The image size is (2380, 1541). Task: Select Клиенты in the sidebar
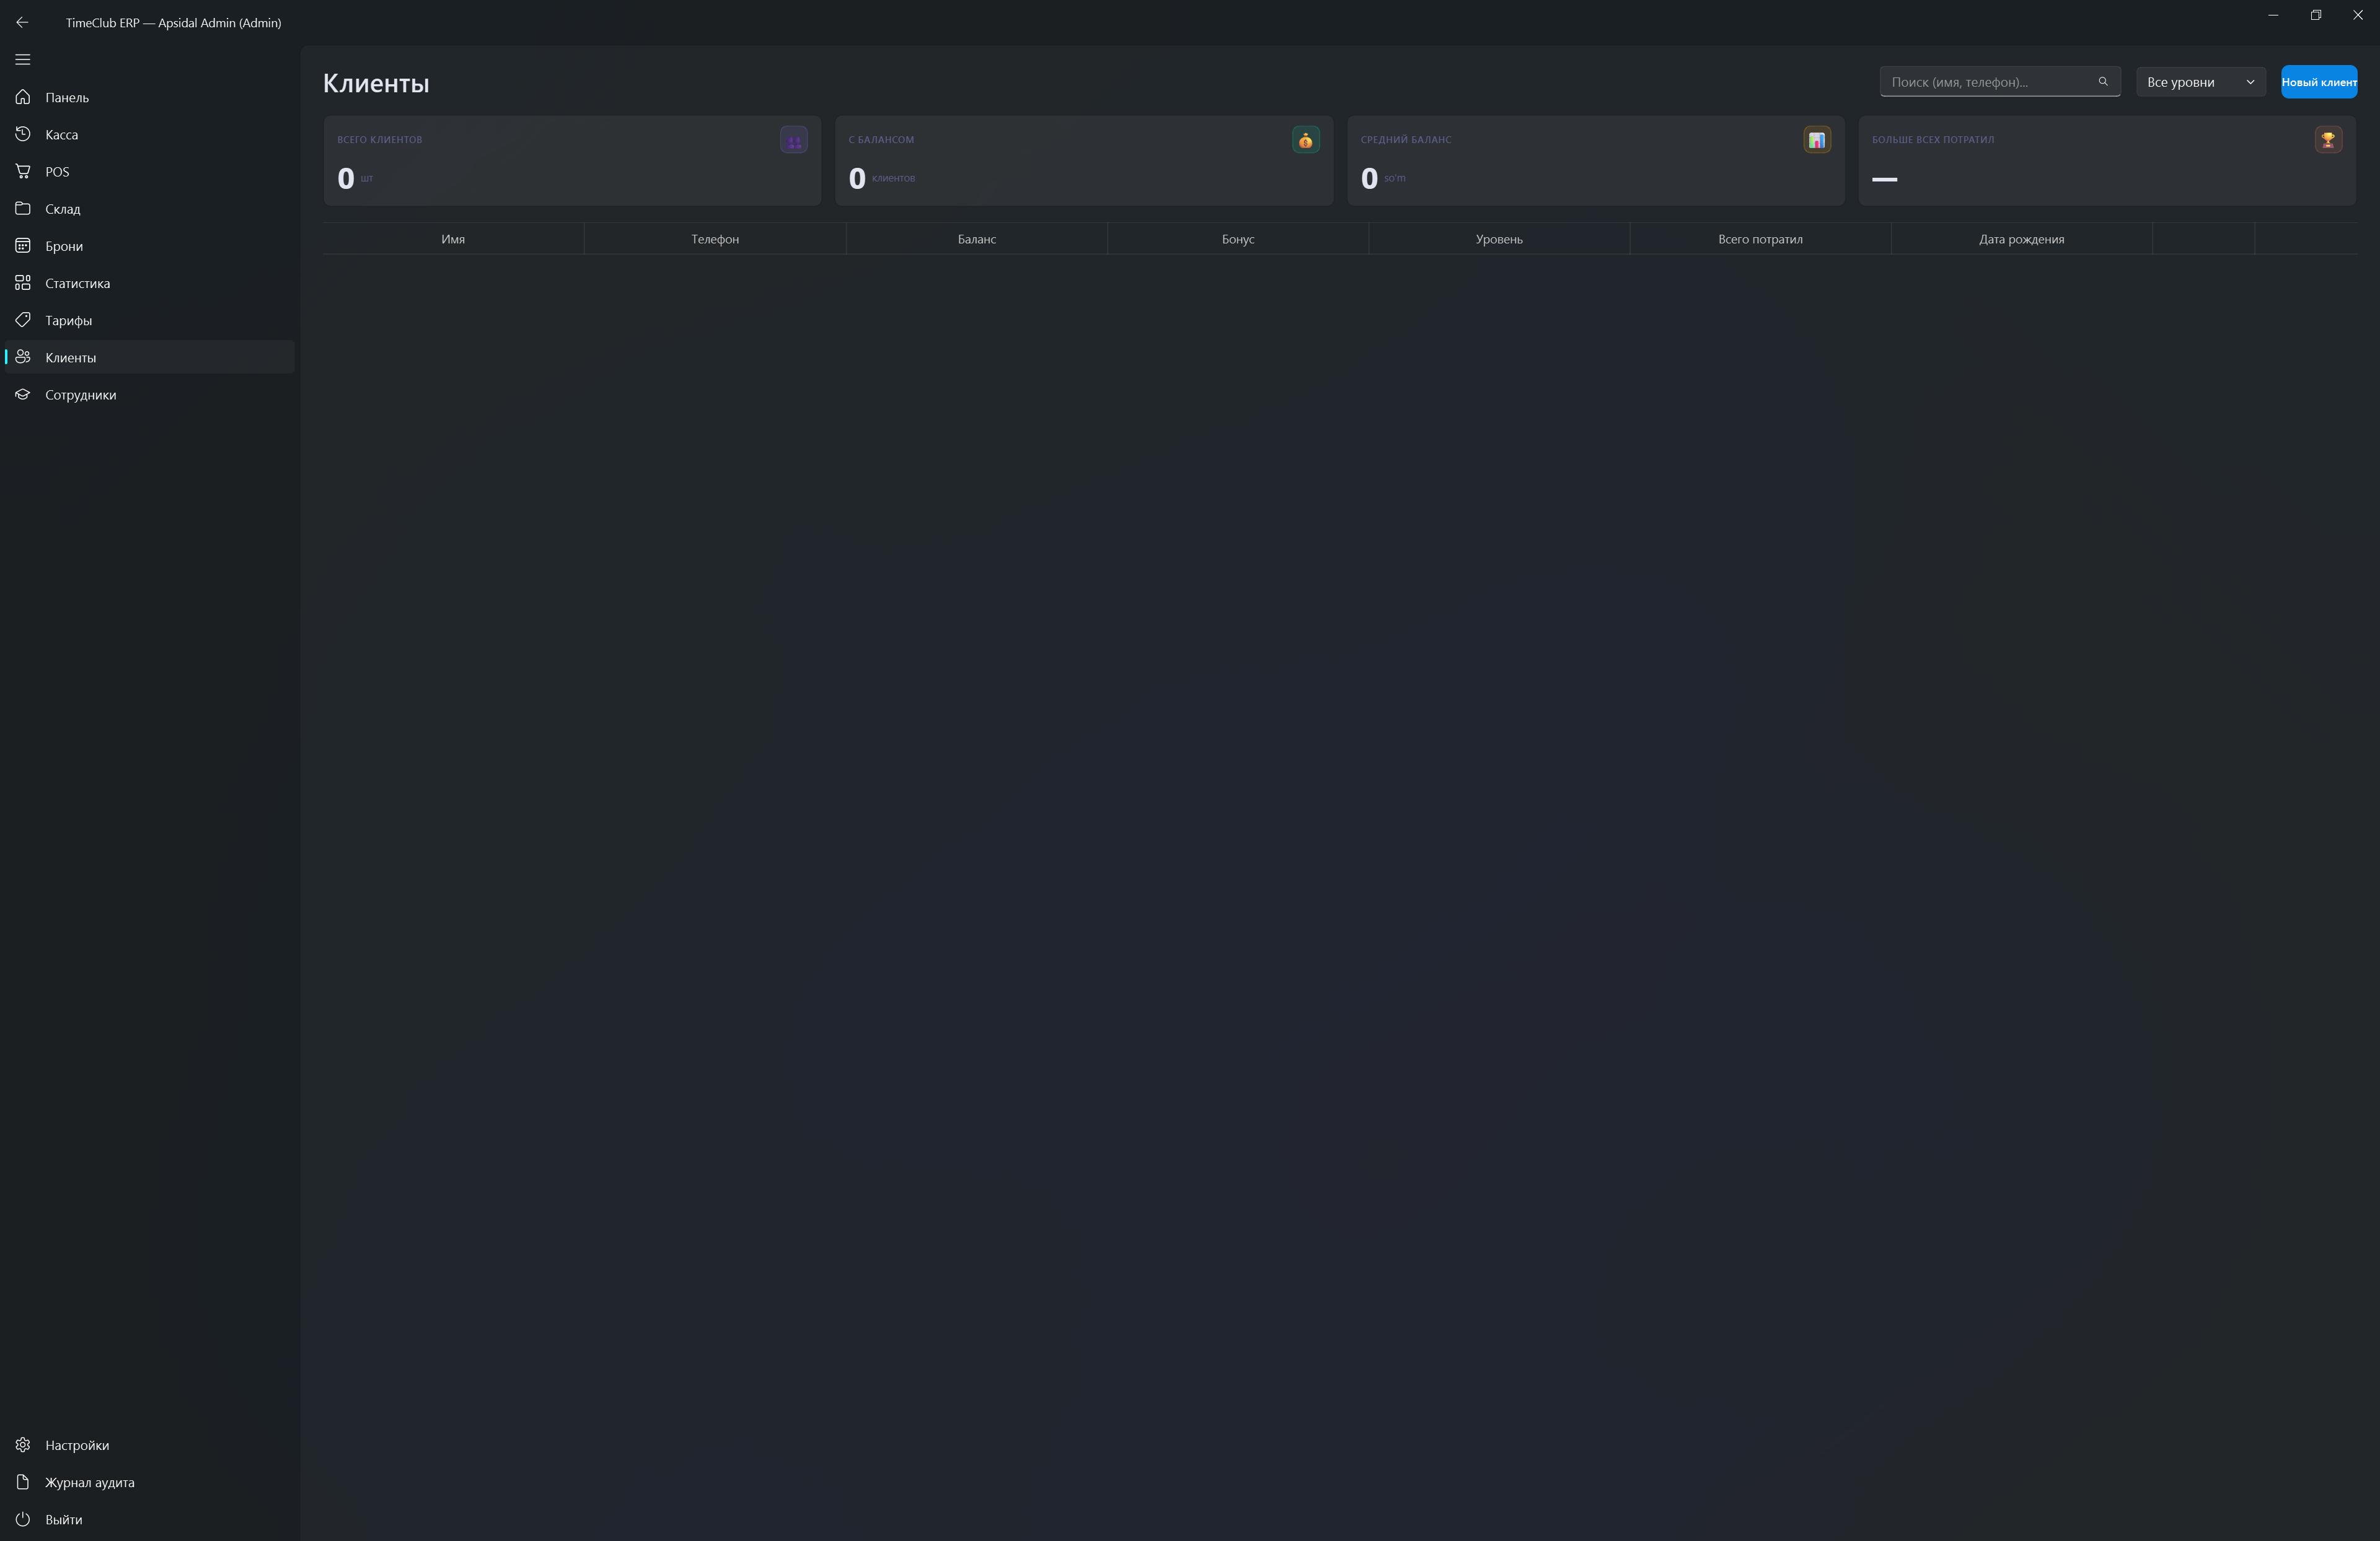[x=150, y=357]
